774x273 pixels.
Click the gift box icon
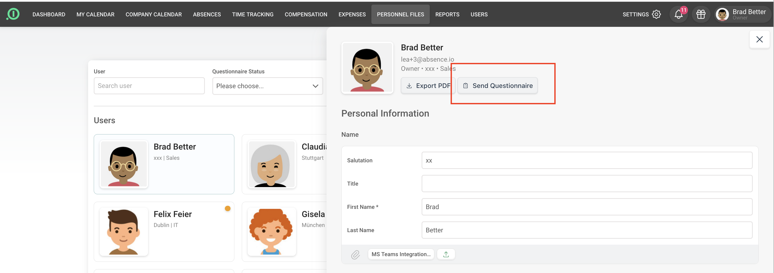(x=701, y=14)
